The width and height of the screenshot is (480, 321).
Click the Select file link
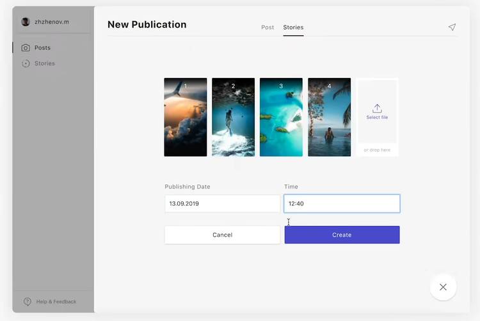pyautogui.click(x=377, y=118)
